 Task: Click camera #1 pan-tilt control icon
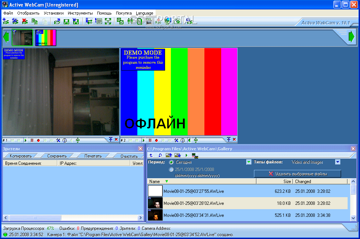pyautogui.click(x=78, y=140)
